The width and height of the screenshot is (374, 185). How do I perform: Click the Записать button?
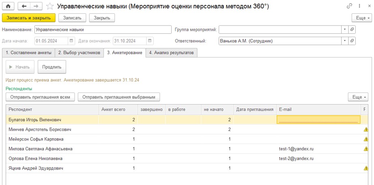tap(72, 18)
